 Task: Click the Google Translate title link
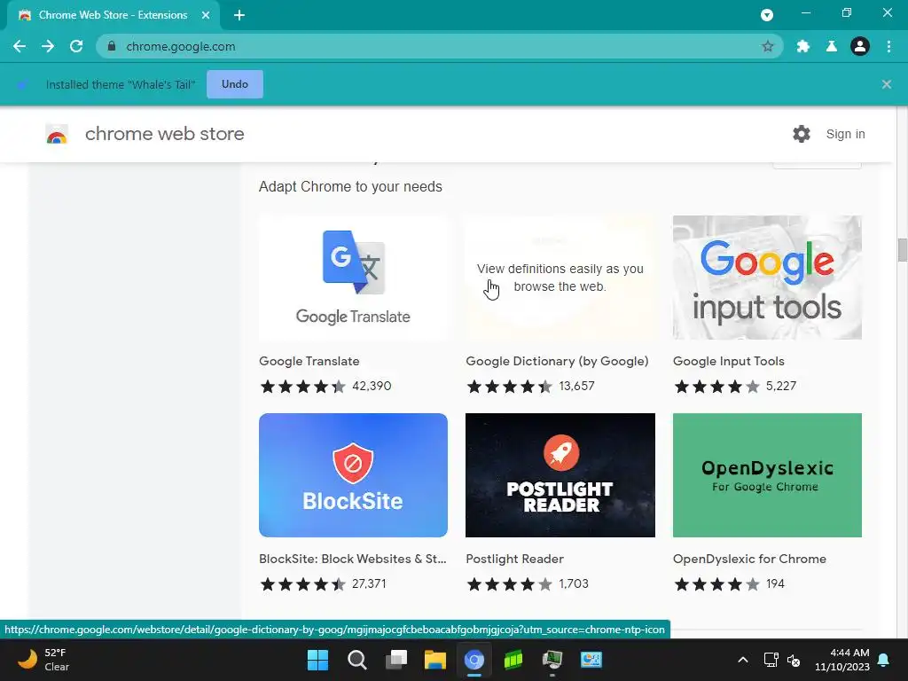coord(309,361)
